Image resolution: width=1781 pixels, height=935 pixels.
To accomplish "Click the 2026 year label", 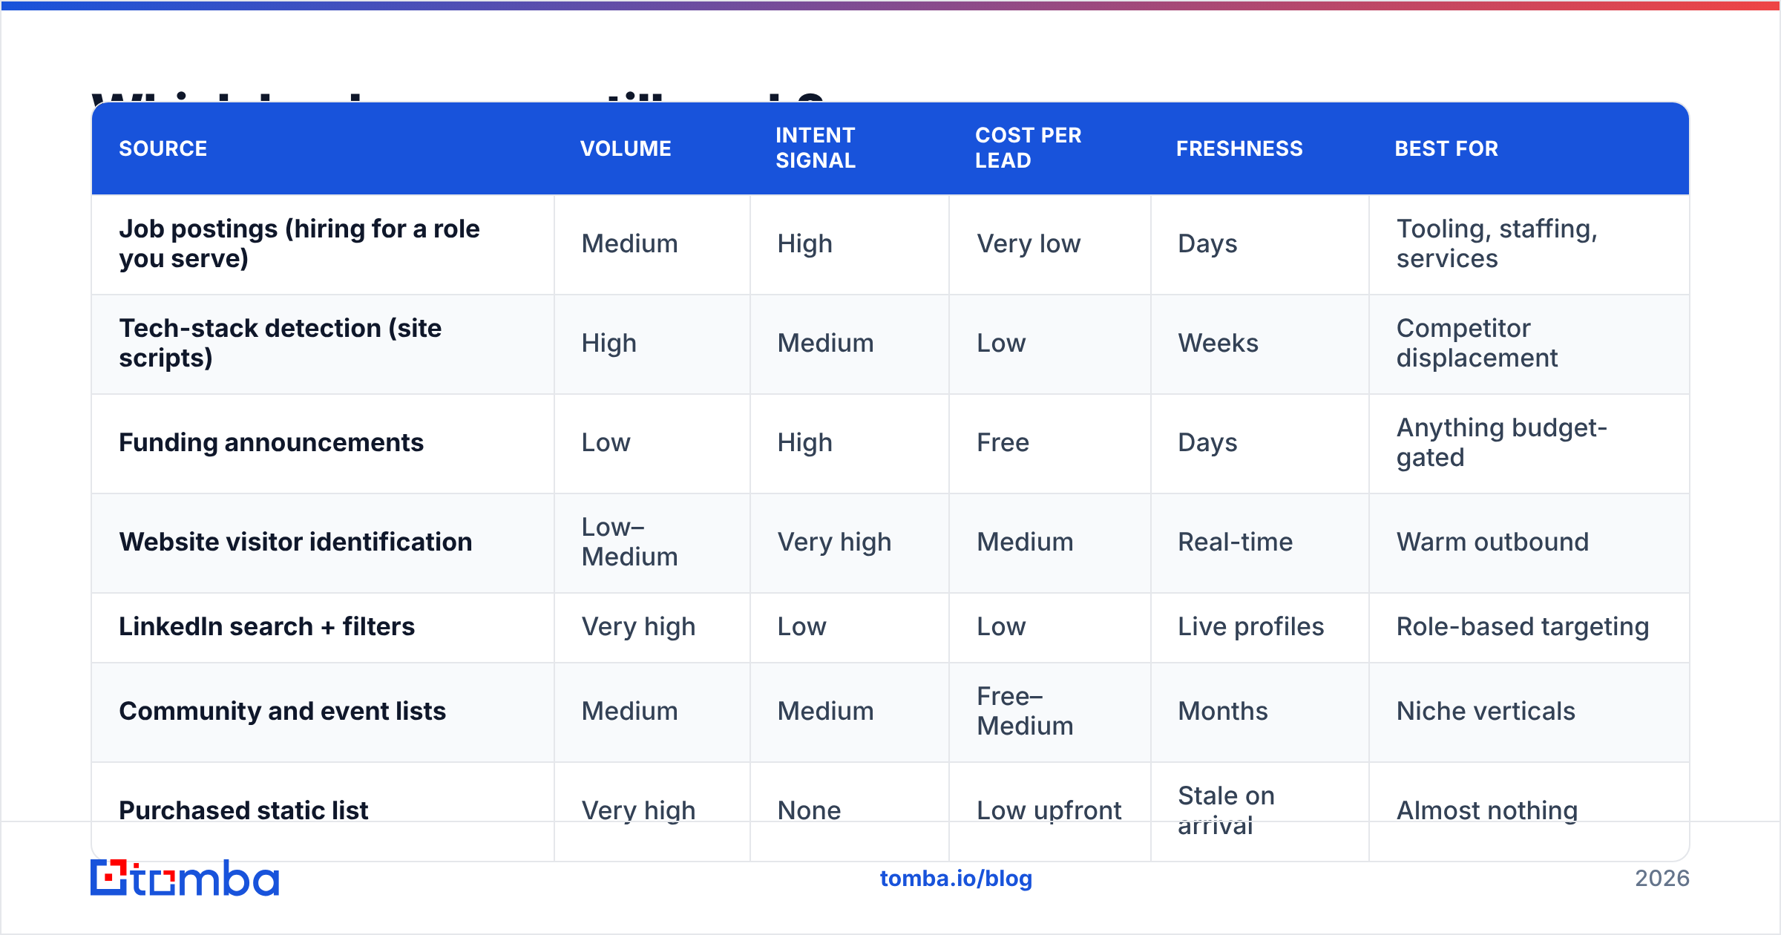I will pos(1662,879).
